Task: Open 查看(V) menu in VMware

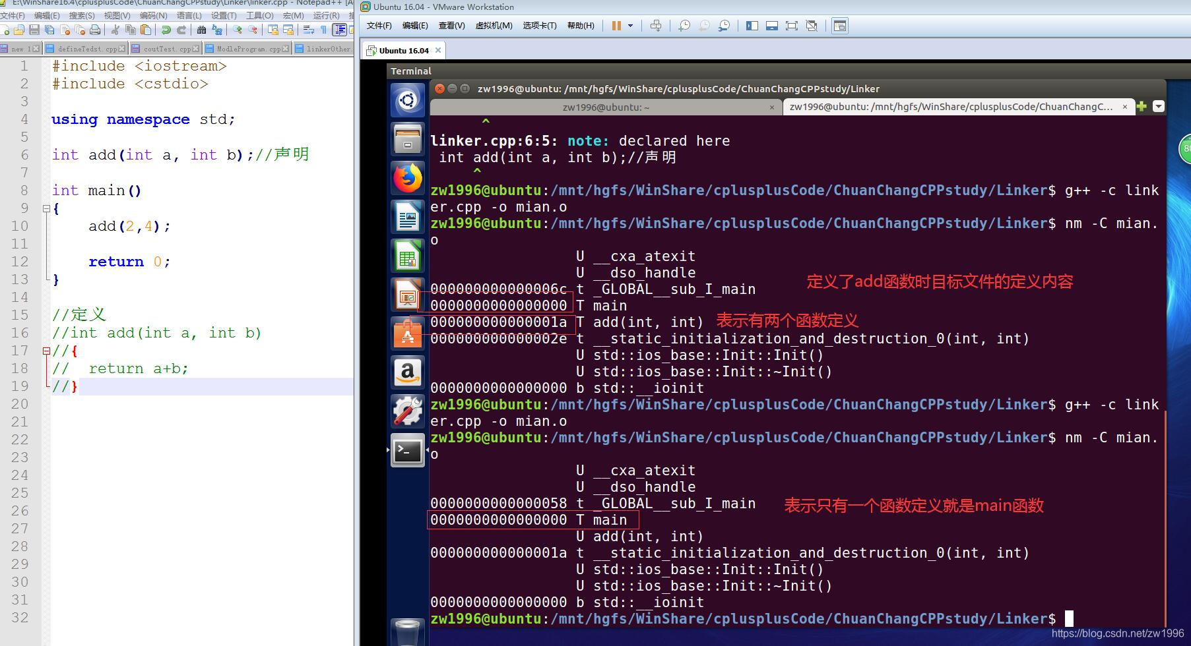Action: pyautogui.click(x=451, y=26)
